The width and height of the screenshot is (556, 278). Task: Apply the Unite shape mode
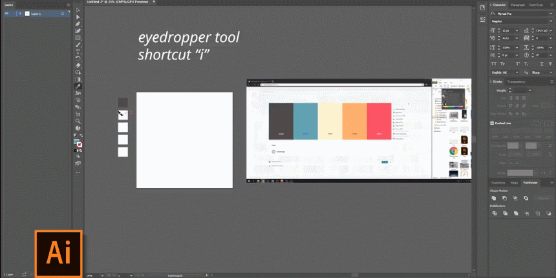[493, 198]
